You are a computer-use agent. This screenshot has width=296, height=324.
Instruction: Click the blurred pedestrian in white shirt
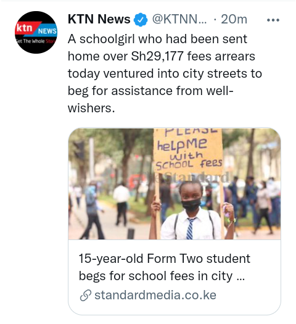click(x=121, y=204)
